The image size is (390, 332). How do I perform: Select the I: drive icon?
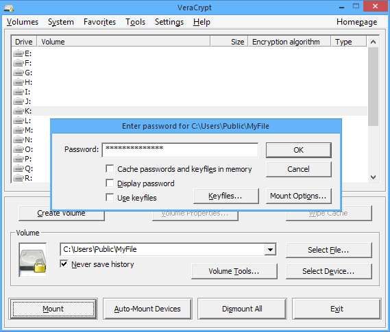[19, 92]
